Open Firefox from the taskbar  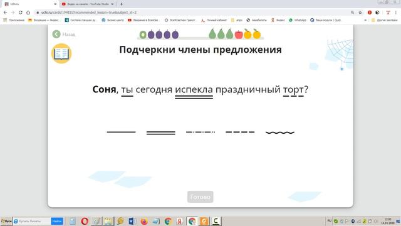[x=144, y=221]
